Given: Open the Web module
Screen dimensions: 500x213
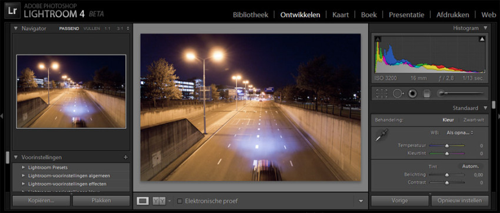Looking at the screenshot, I should tap(489, 15).
